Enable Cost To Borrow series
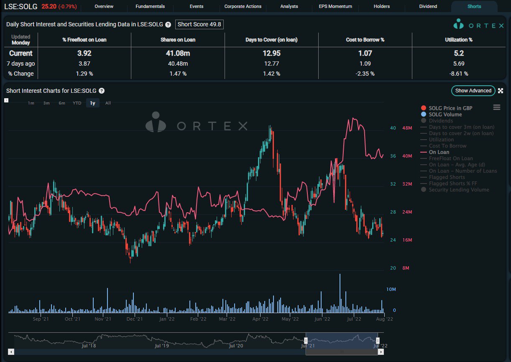Screen dimensions: 511x362 pos(443,146)
